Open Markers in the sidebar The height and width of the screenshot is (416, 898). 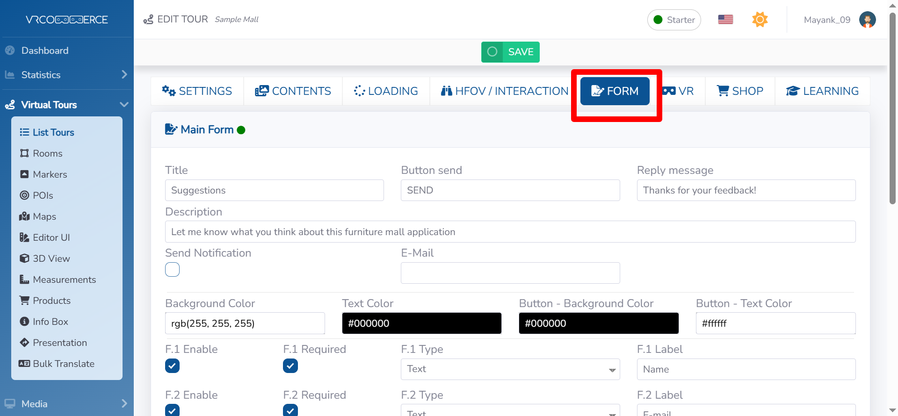coord(50,174)
